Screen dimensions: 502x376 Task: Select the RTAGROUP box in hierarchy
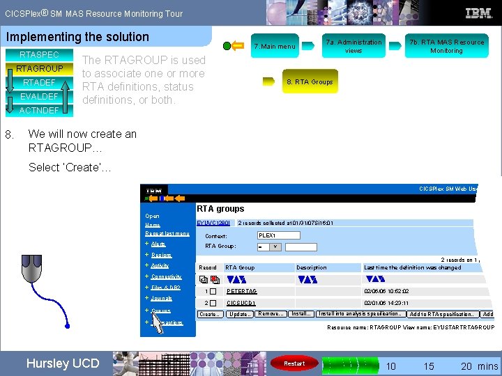coord(39,69)
